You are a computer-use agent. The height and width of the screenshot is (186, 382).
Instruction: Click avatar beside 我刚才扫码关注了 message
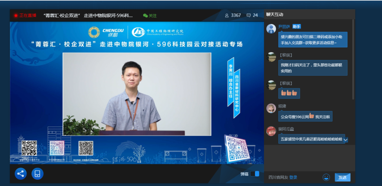pyautogui.click(x=271, y=57)
